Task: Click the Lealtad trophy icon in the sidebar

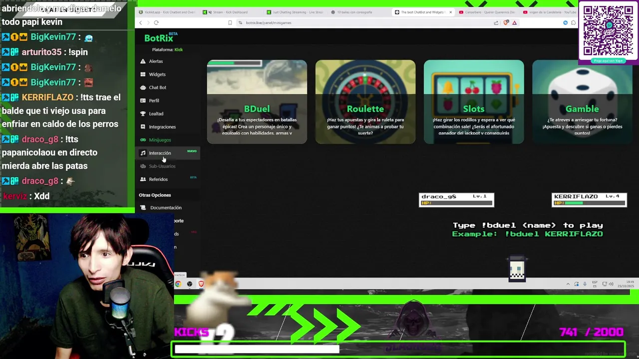Action: [143, 114]
